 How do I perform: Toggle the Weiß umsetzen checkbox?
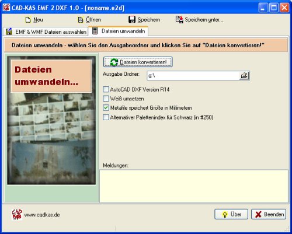pos(106,99)
